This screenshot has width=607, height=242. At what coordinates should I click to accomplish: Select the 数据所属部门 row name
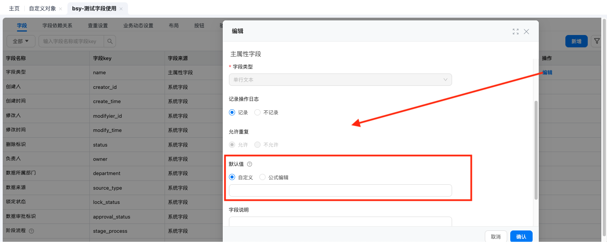[x=21, y=173]
